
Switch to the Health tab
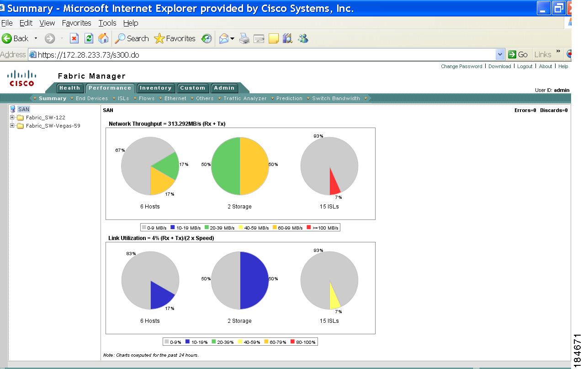70,88
